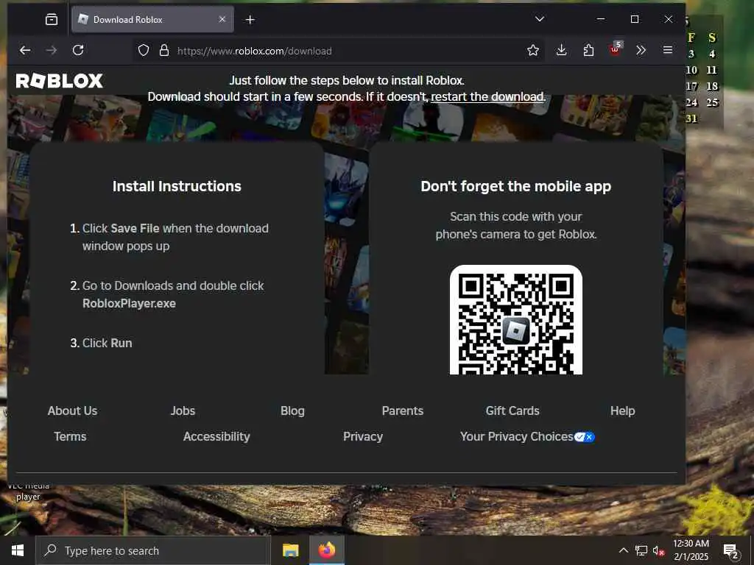Open the Jobs footer link
The height and width of the screenshot is (565, 754).
[x=183, y=411]
